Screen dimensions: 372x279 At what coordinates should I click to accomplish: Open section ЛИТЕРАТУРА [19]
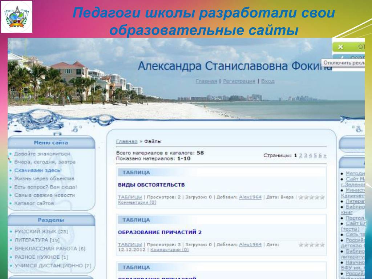coord(37,240)
